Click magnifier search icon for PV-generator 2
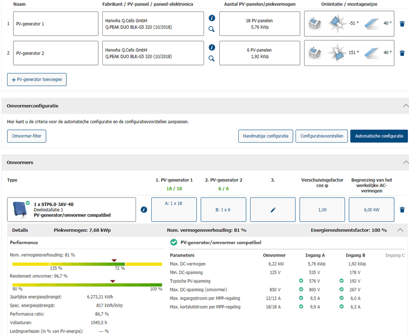409x336 pixels. (x=212, y=58)
